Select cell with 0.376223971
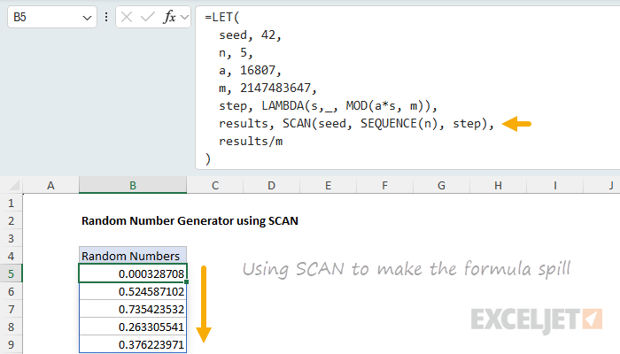 (x=133, y=344)
